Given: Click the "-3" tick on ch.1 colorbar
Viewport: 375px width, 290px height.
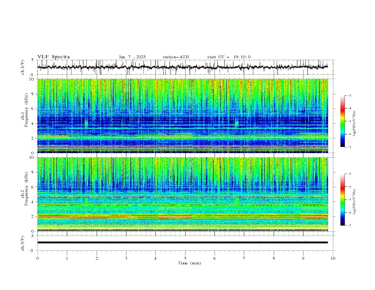Looking at the screenshot, I should pos(349,95).
